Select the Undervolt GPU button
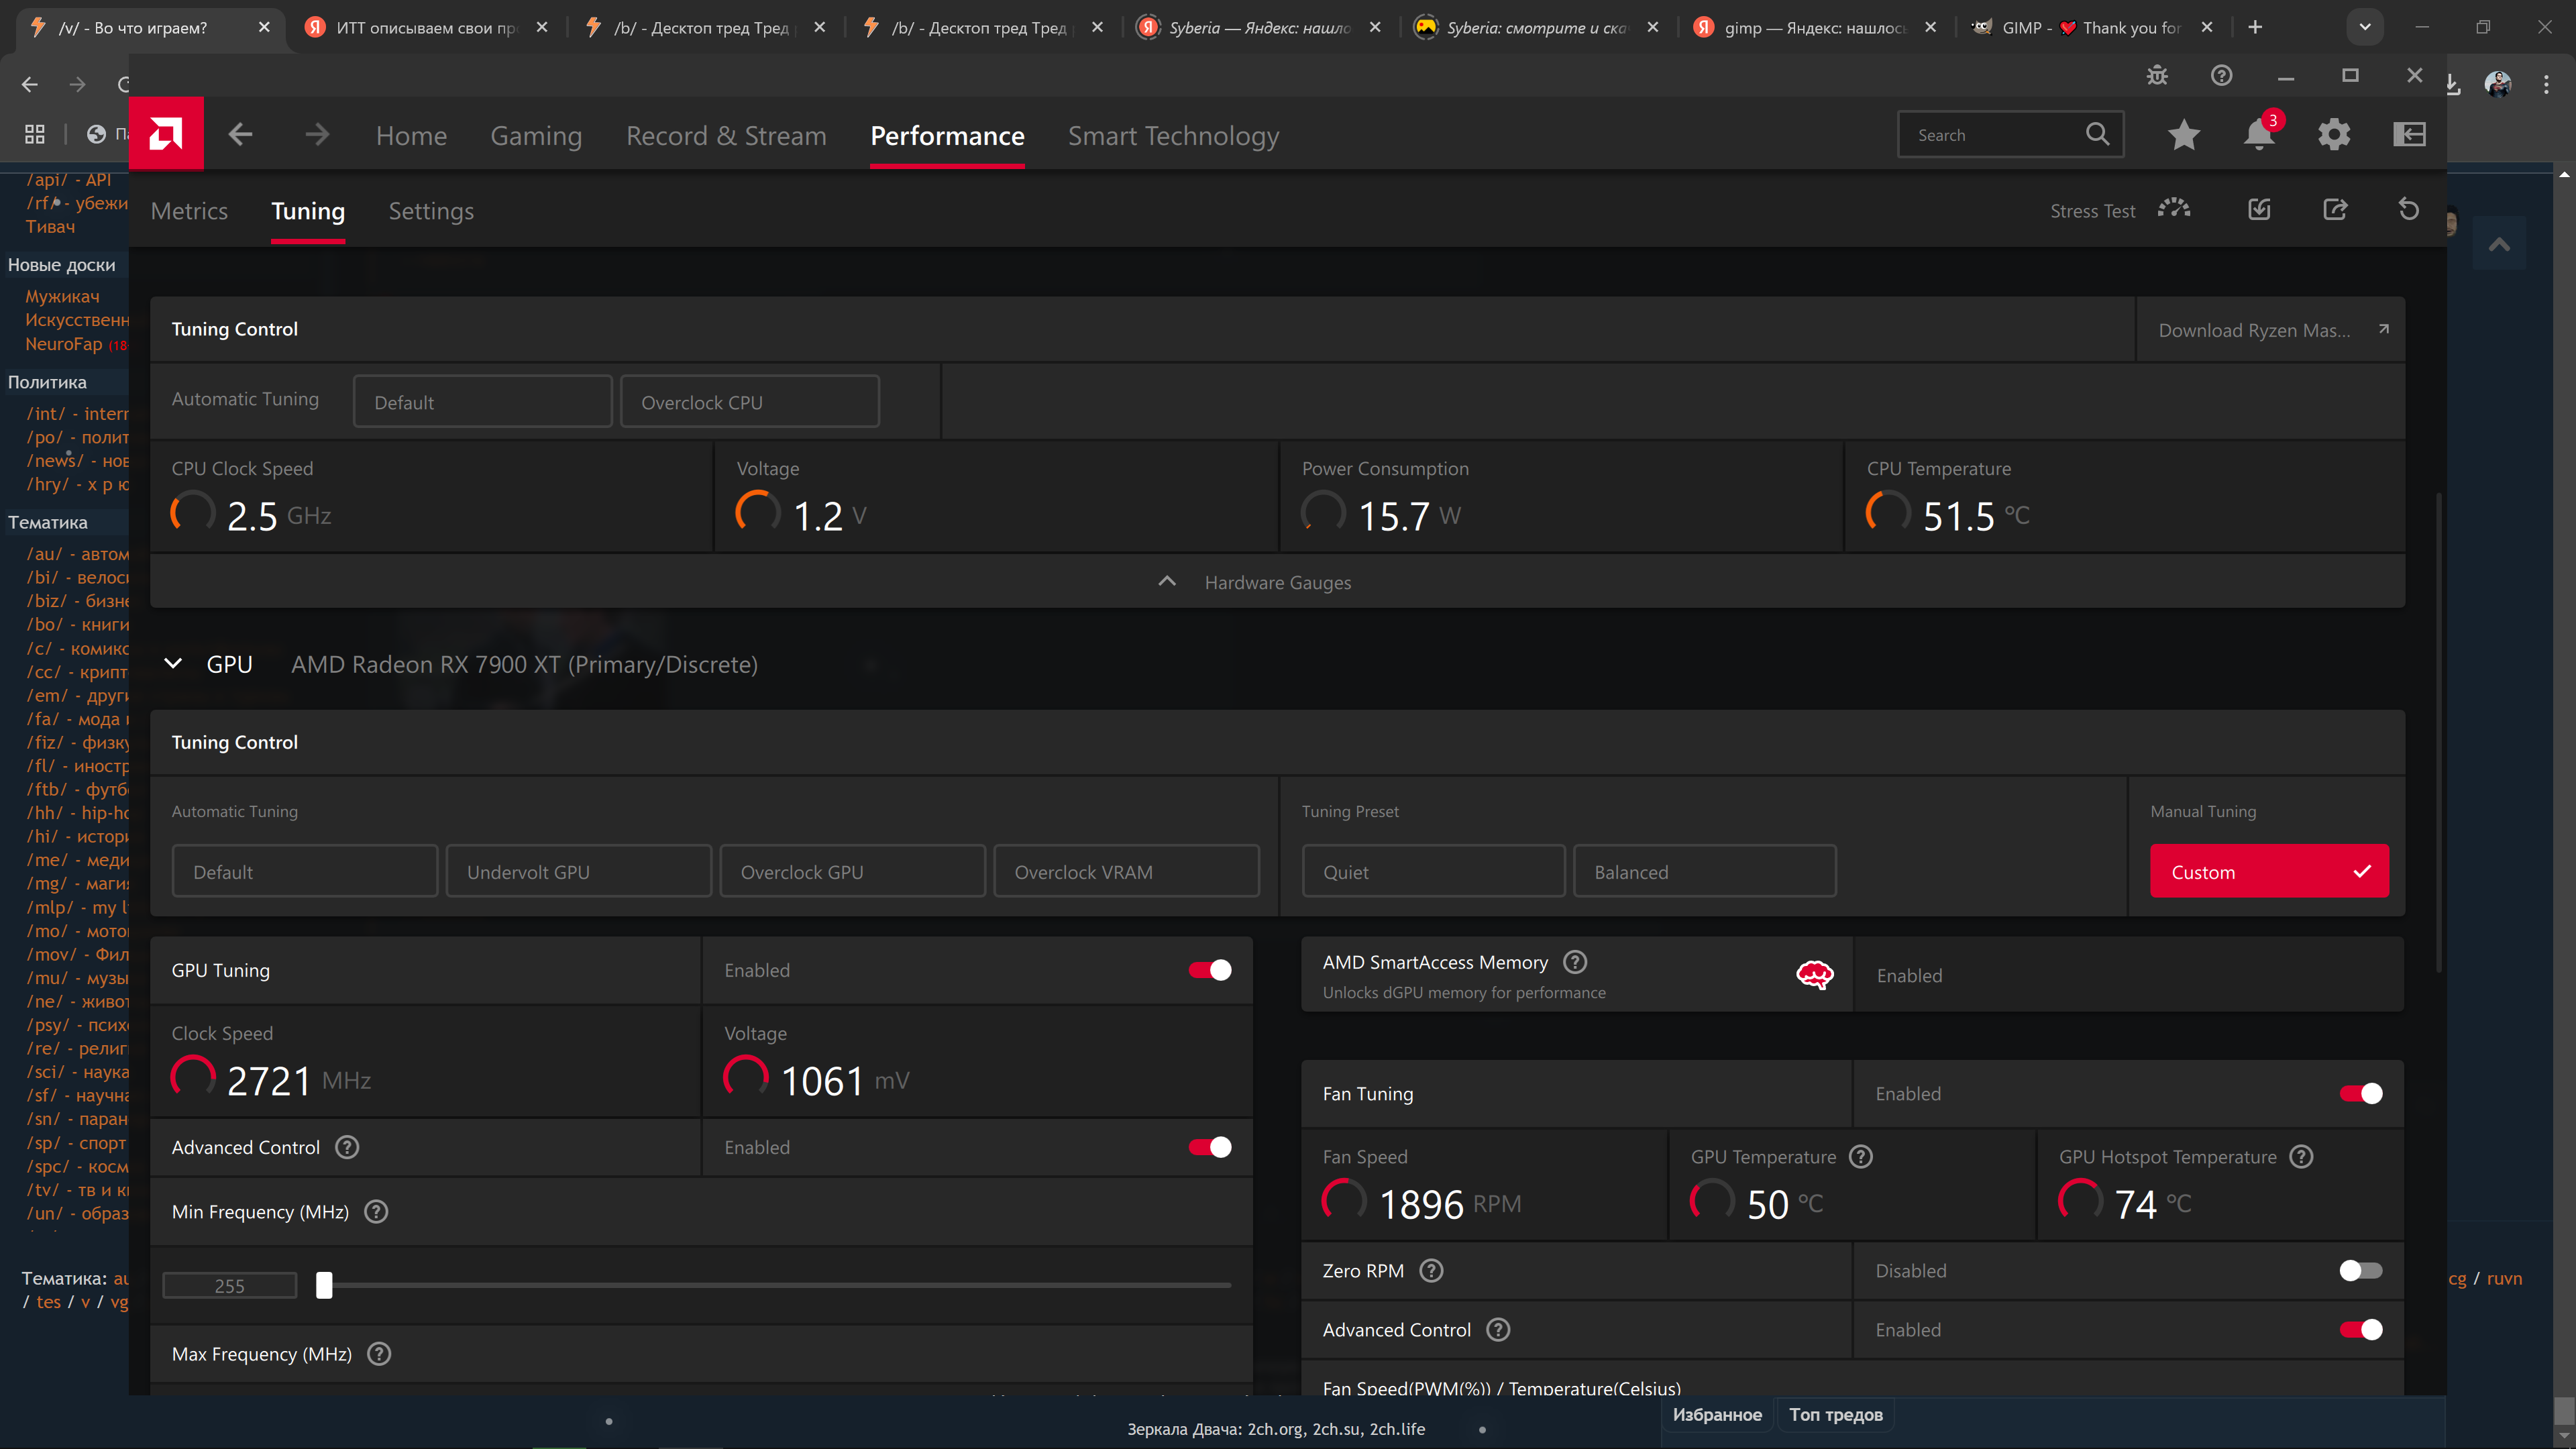The height and width of the screenshot is (1449, 2576). click(578, 871)
